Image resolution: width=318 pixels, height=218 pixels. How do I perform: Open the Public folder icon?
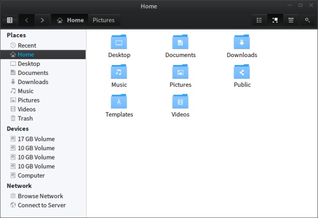[242, 72]
